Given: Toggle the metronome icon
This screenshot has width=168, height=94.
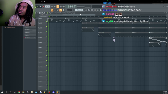Looking at the screenshot, I should click(52, 7).
